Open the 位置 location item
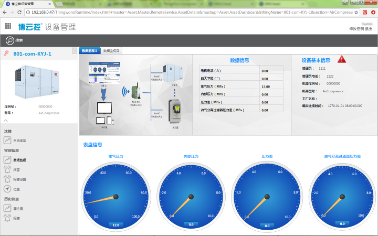The height and width of the screenshot is (236, 378). (16, 189)
